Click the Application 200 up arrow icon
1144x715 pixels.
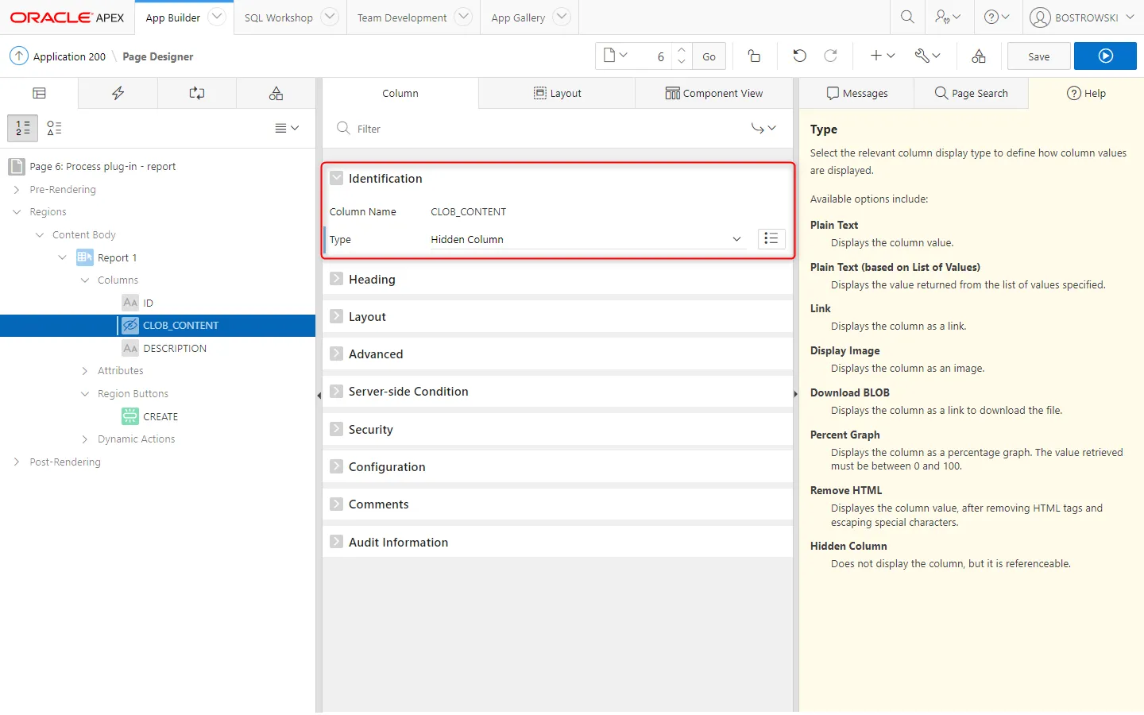19,56
